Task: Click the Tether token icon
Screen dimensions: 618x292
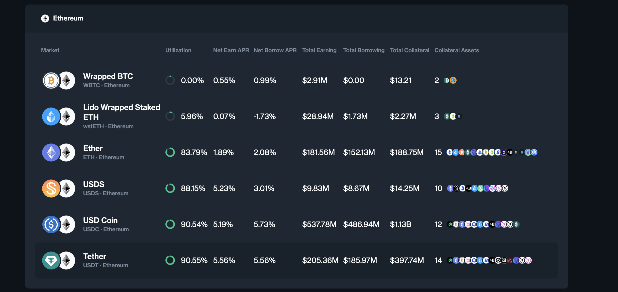Action: [51, 260]
